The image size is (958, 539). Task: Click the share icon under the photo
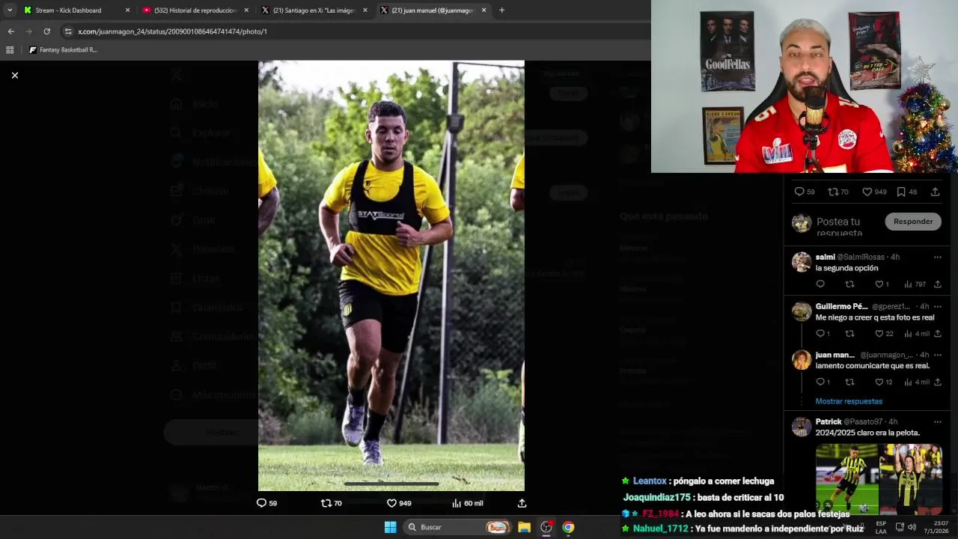[522, 503]
